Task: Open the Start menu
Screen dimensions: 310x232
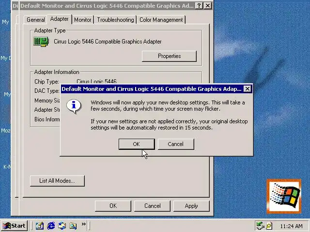Action: coord(14,226)
